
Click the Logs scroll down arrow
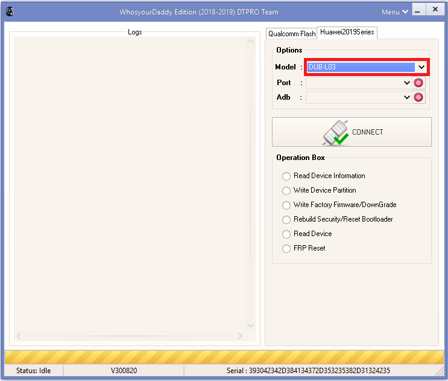click(251, 325)
